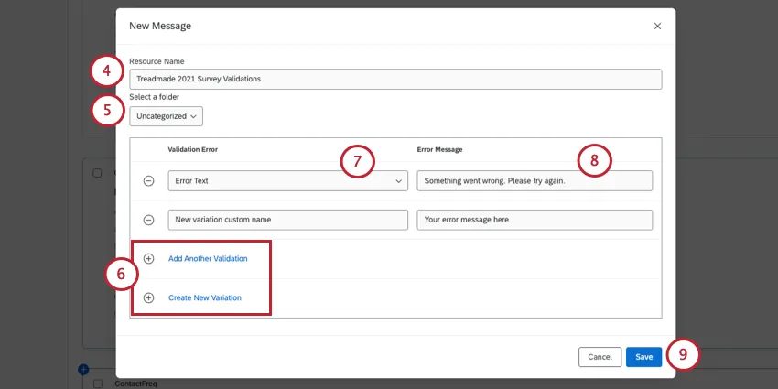
Task: Click plus icon beside Add Another Validation
Action: pos(149,259)
